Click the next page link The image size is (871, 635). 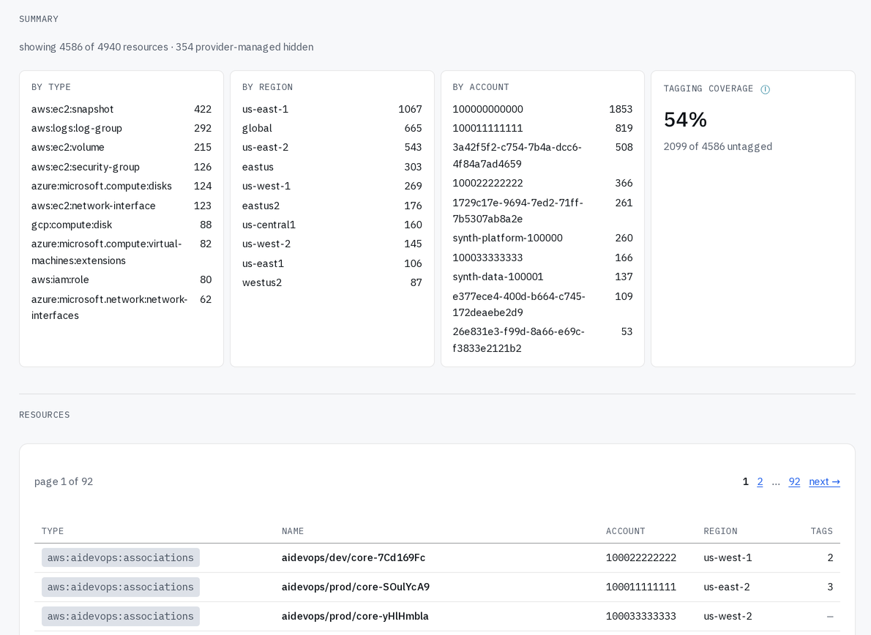pos(824,482)
